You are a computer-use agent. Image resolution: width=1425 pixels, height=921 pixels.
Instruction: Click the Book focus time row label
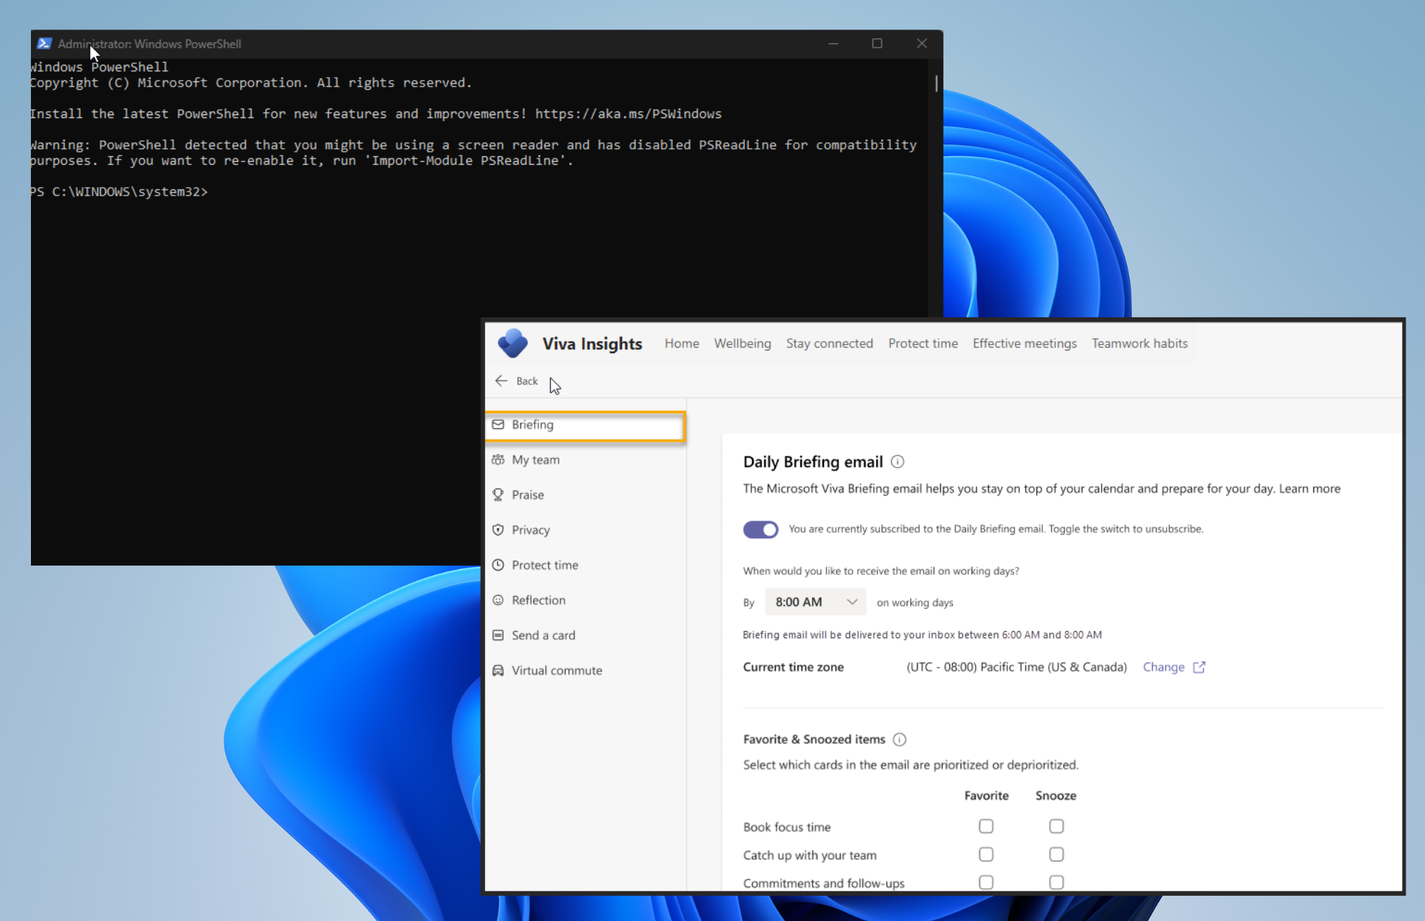pyautogui.click(x=787, y=827)
